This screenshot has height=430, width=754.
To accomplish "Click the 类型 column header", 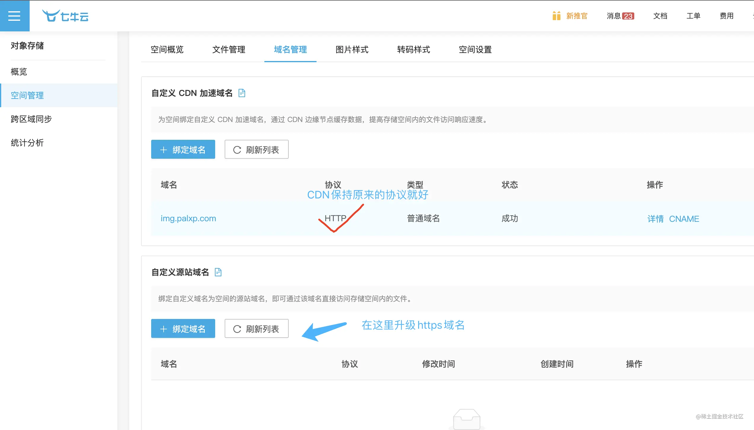I will (415, 185).
